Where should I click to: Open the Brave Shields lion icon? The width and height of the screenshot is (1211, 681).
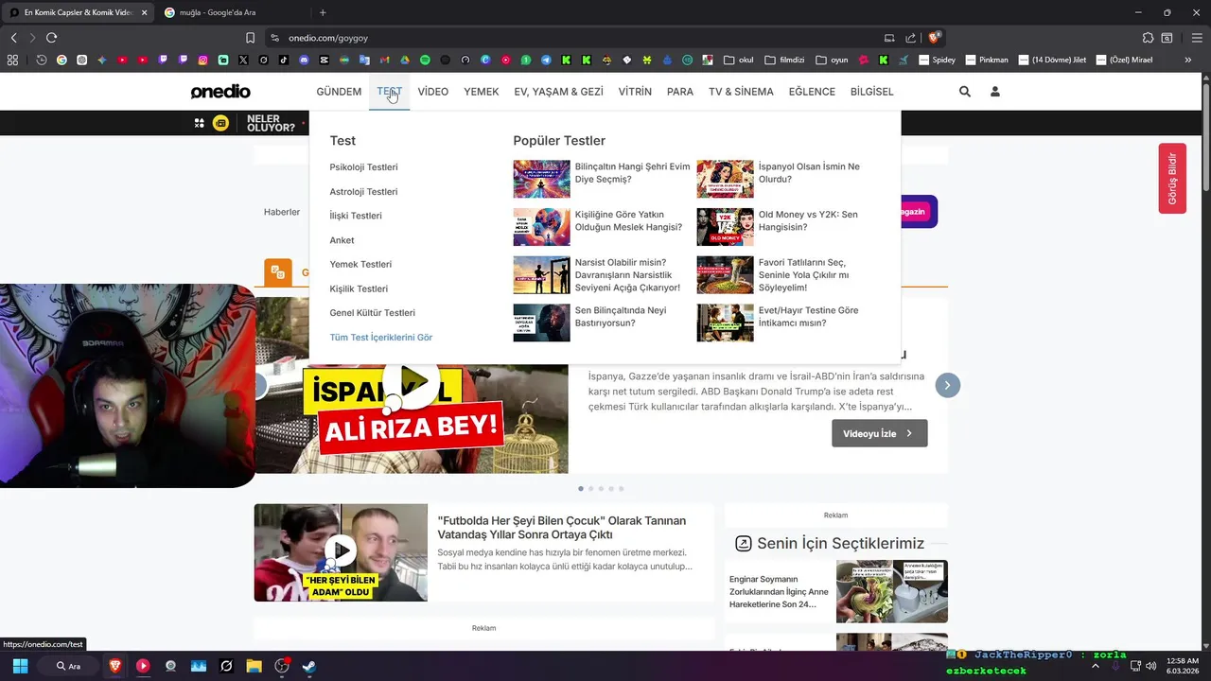934,38
